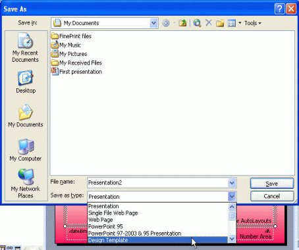This screenshot has width=299, height=250.
Task: Choose Presentation from the type list
Action: 157,206
